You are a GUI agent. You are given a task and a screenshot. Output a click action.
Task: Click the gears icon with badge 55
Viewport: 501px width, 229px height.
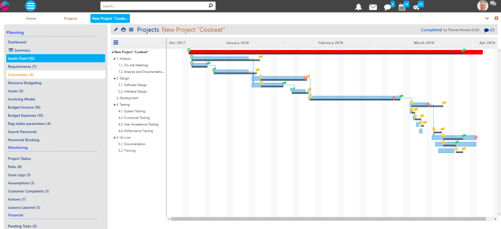pos(416,7)
